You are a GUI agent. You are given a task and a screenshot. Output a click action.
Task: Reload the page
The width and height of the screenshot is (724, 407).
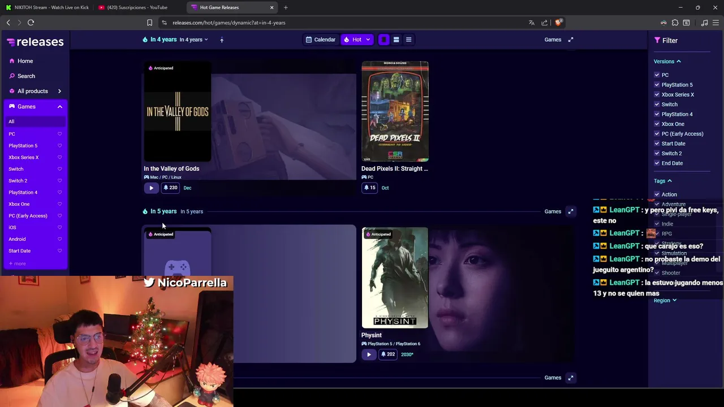pyautogui.click(x=31, y=23)
